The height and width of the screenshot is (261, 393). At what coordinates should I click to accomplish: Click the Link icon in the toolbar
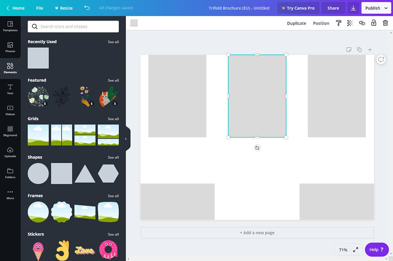(362, 23)
